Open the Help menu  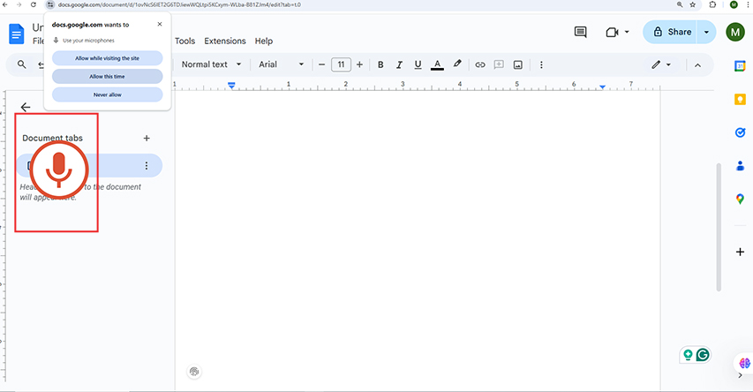[264, 41]
